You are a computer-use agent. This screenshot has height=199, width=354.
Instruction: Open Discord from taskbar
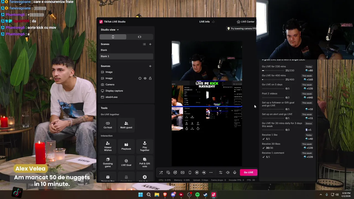pos(173,195)
